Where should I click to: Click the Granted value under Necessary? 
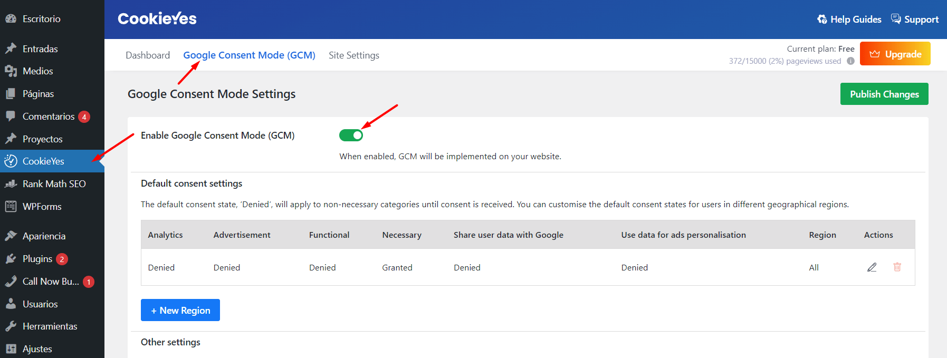coord(397,267)
